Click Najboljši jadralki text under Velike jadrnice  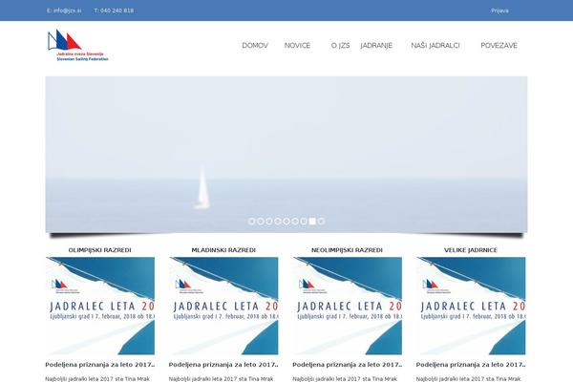[x=468, y=379]
